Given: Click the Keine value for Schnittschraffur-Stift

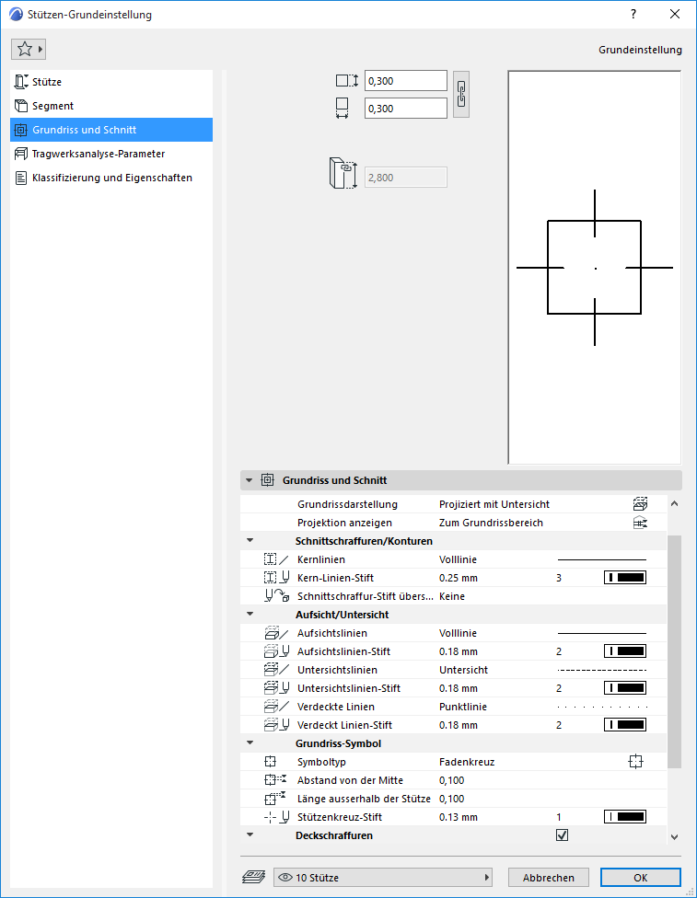Looking at the screenshot, I should (452, 596).
